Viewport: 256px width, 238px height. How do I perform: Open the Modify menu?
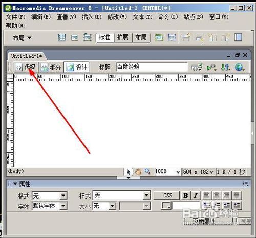[x=117, y=17]
